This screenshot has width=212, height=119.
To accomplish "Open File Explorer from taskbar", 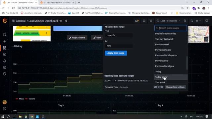I will pyautogui.click(x=20, y=117).
